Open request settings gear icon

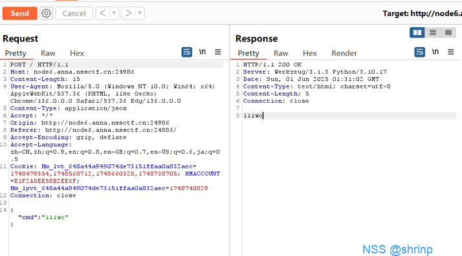click(x=46, y=14)
